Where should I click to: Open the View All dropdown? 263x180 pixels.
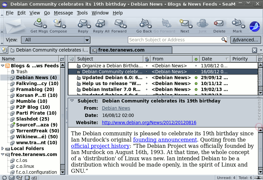coord(56,40)
